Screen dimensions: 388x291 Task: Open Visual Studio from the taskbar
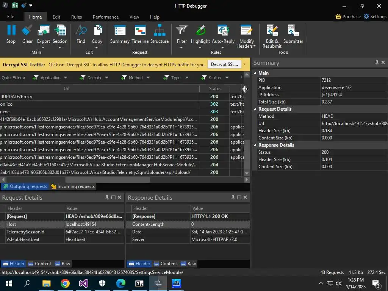pos(84,283)
